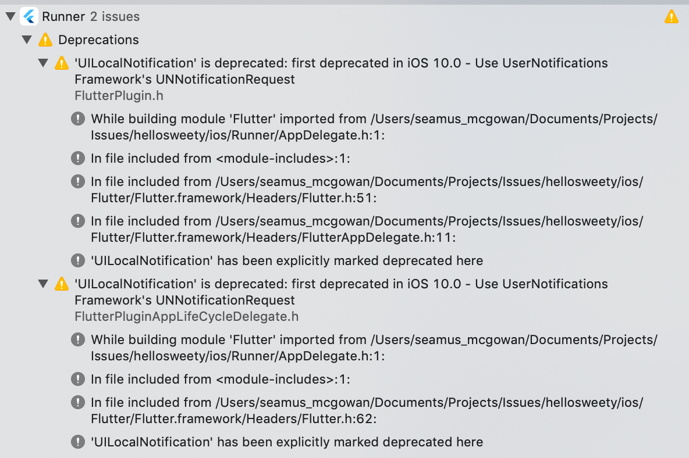Screen dimensions: 689x458
Task: Click the info icon beside the Flutter.h:62 include note
Action: (x=78, y=402)
